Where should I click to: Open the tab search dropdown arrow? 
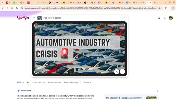click(3, 3)
